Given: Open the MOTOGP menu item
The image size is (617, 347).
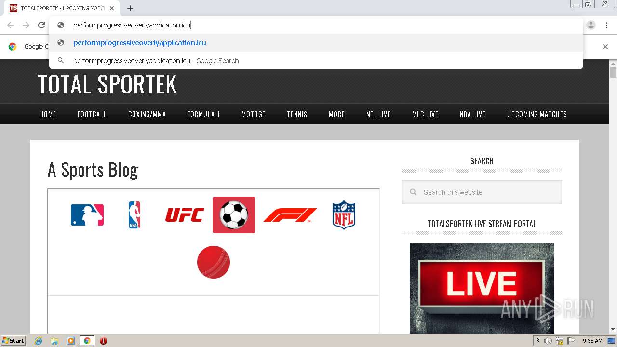Looking at the screenshot, I should coord(254,114).
